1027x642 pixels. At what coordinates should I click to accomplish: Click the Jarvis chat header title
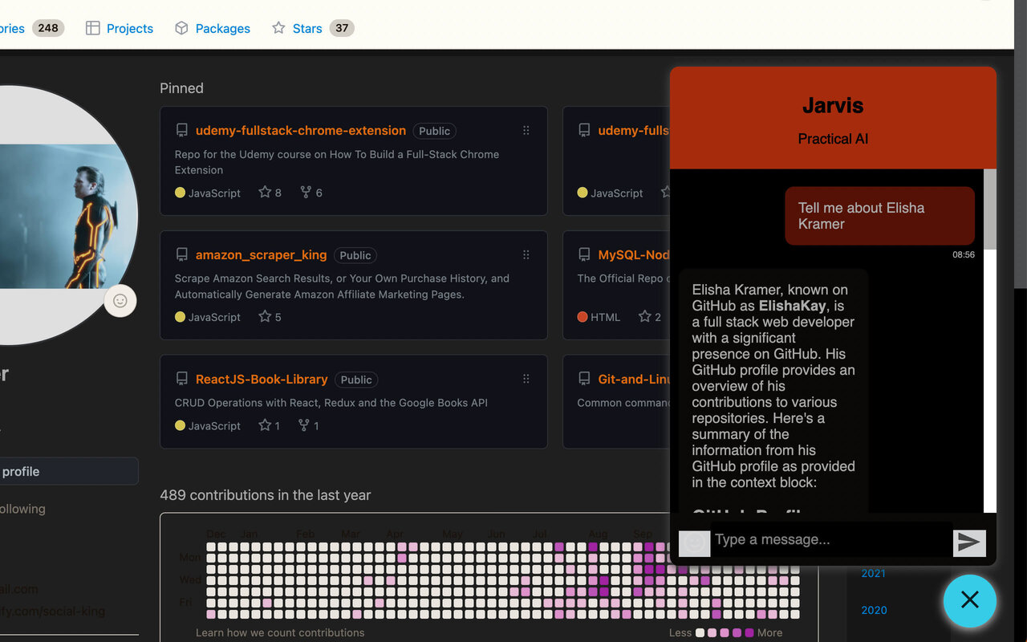833,105
